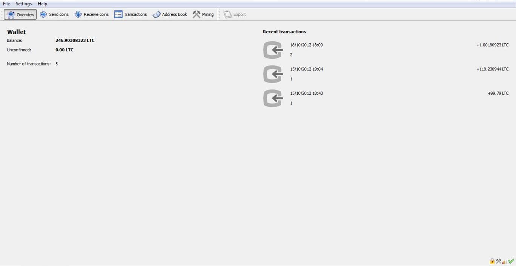Click the incoming icon for 18/10/2012 18:09
This screenshot has width=516, height=266.
pyautogui.click(x=273, y=50)
